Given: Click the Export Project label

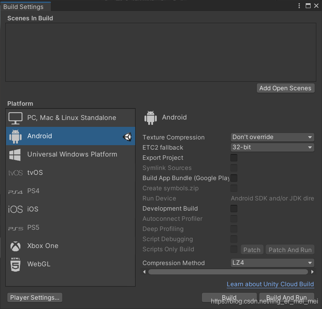Looking at the screenshot, I should [163, 158].
